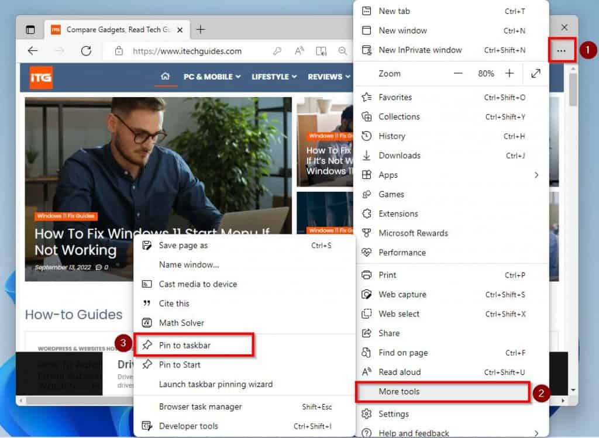The image size is (599, 438).
Task: Click the ITG site logo
Action: click(x=42, y=78)
